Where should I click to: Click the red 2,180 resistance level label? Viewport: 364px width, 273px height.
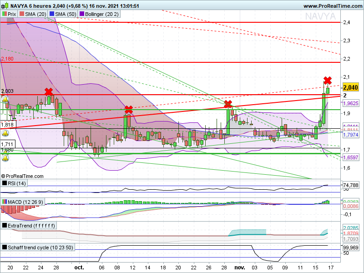click(7, 59)
